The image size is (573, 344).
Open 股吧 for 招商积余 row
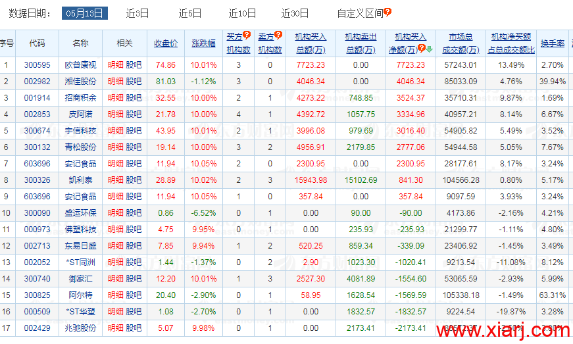[x=134, y=98]
